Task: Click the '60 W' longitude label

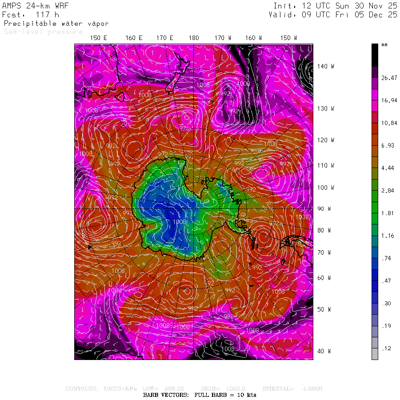Action: (324, 278)
